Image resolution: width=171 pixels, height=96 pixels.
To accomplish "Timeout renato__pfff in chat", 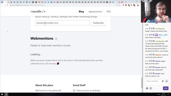I will point(152,35).
